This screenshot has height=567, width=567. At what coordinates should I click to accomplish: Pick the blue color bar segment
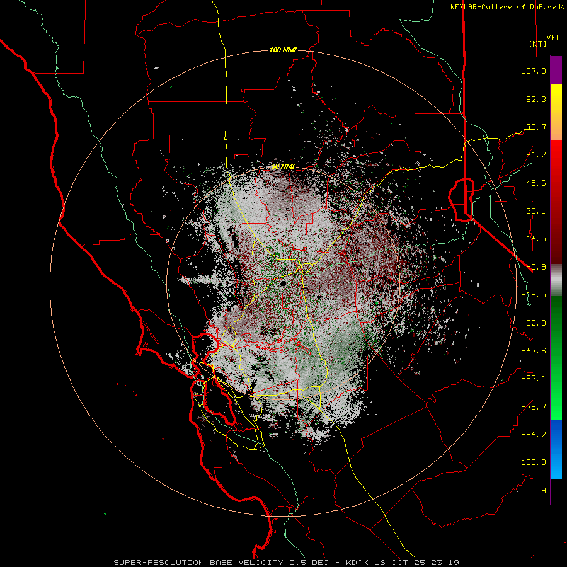point(556,449)
